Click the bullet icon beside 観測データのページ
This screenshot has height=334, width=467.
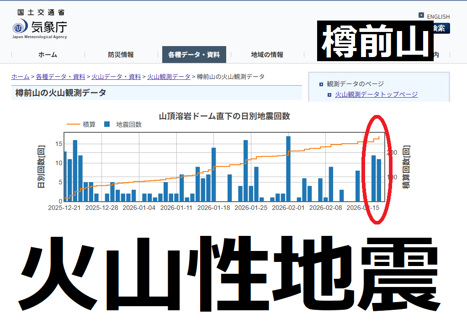pos(321,84)
